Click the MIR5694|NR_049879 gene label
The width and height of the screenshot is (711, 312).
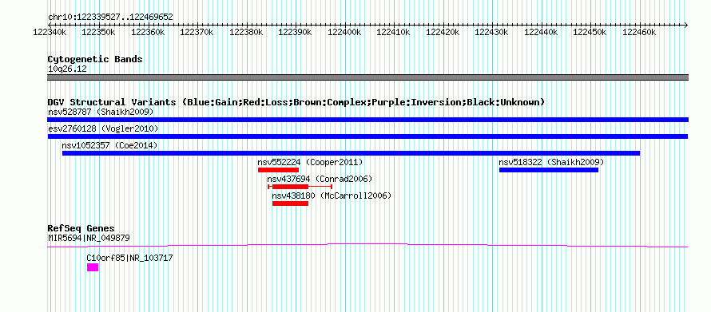click(89, 237)
